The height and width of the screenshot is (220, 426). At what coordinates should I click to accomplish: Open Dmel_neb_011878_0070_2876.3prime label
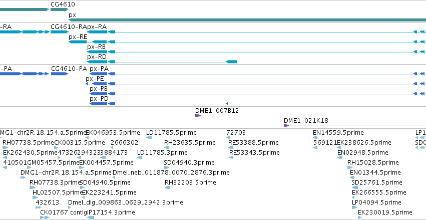coord(171,173)
